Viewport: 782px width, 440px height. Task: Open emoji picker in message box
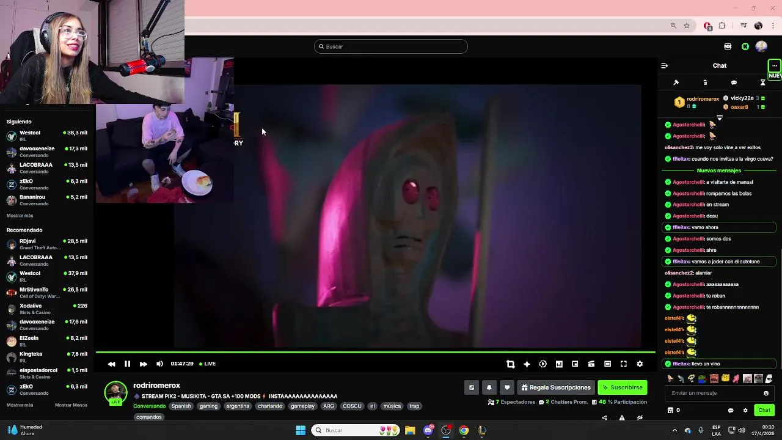pyautogui.click(x=766, y=393)
